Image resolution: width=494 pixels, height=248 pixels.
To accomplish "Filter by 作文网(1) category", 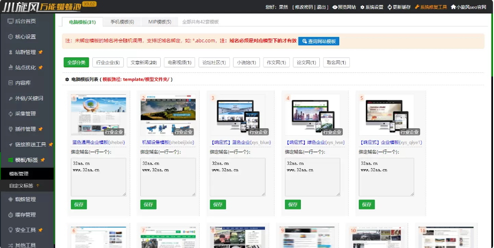I will tap(276, 62).
